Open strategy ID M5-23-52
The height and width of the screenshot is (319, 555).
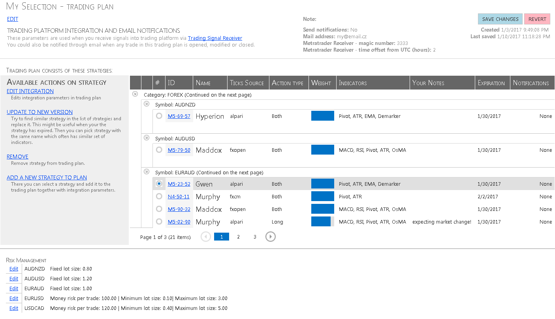[179, 184]
